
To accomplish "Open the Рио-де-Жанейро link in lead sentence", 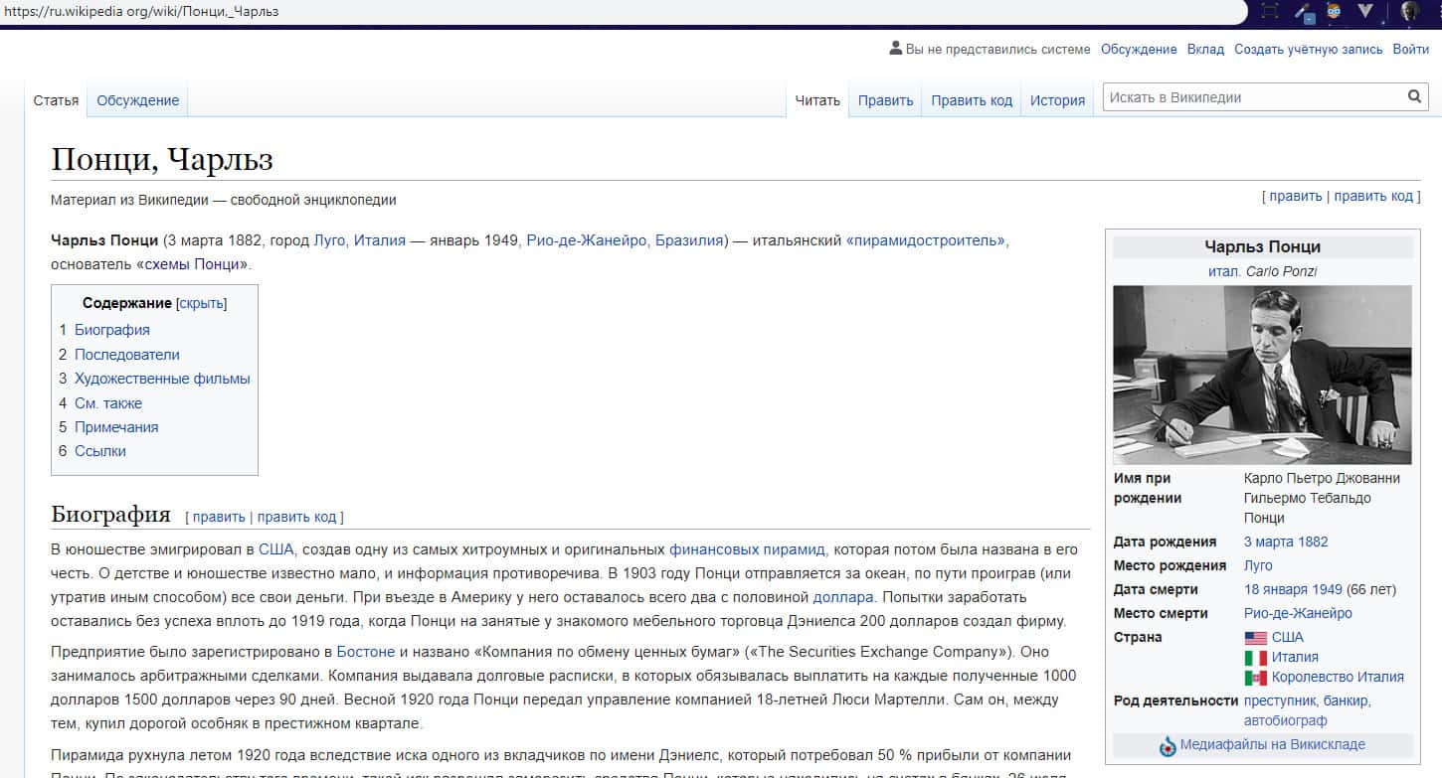I will 587,240.
